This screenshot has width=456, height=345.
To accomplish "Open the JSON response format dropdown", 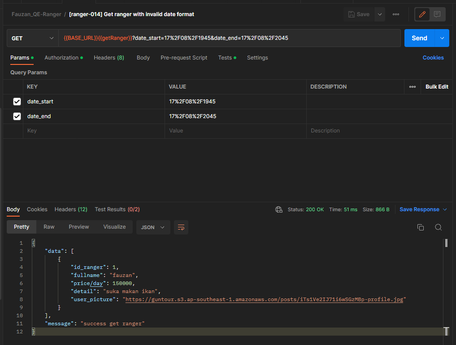I will tap(153, 227).
